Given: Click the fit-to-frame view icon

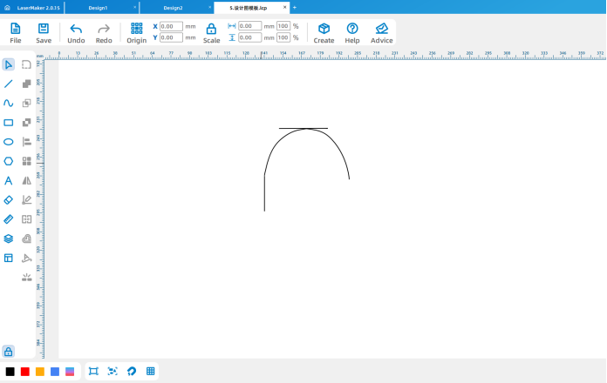Looking at the screenshot, I should coord(93,372).
